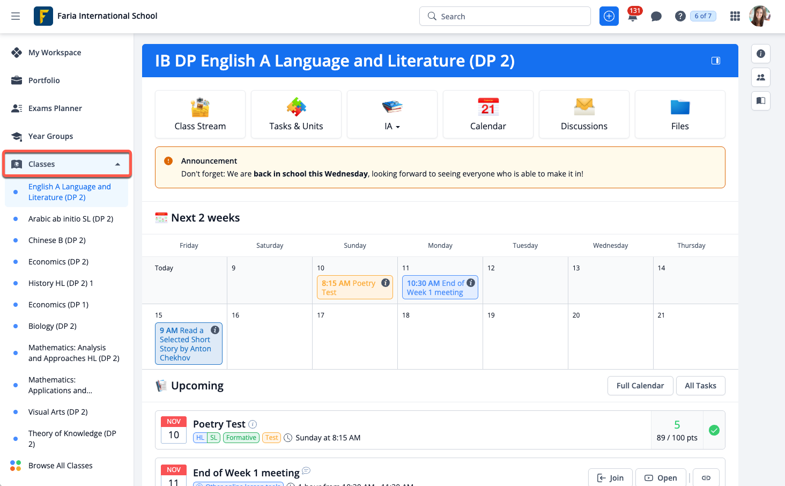Viewport: 785px width, 486px height.
Task: Click the All Tasks button
Action: [x=700, y=386]
